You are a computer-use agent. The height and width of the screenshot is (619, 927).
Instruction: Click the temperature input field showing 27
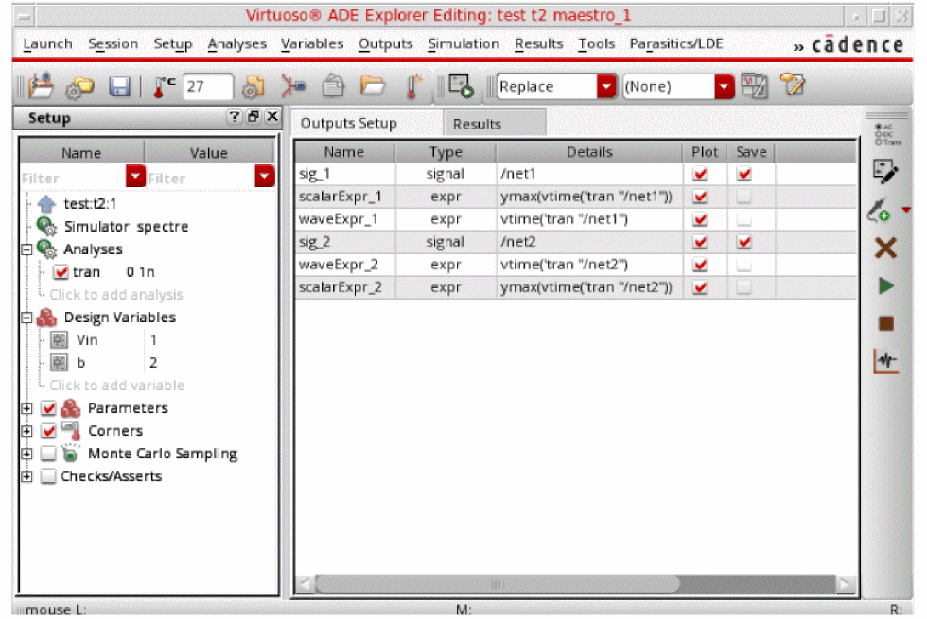(x=207, y=87)
